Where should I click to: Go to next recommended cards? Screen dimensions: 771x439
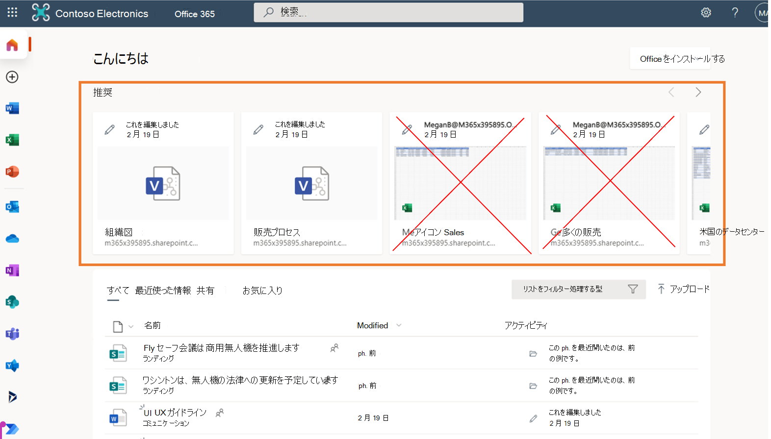698,92
